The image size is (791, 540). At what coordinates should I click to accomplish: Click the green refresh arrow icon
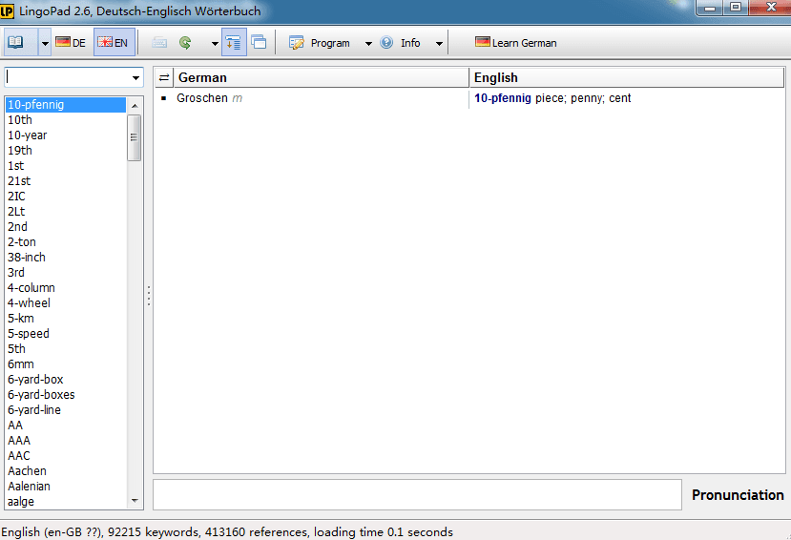(x=185, y=42)
